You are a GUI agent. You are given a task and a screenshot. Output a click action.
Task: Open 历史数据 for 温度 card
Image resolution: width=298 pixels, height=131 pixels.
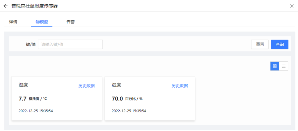tap(86, 86)
